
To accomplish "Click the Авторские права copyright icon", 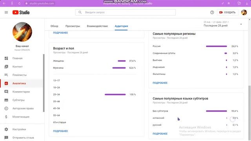I will click(x=6, y=108).
